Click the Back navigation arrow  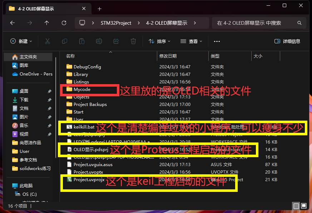click(x=13, y=23)
